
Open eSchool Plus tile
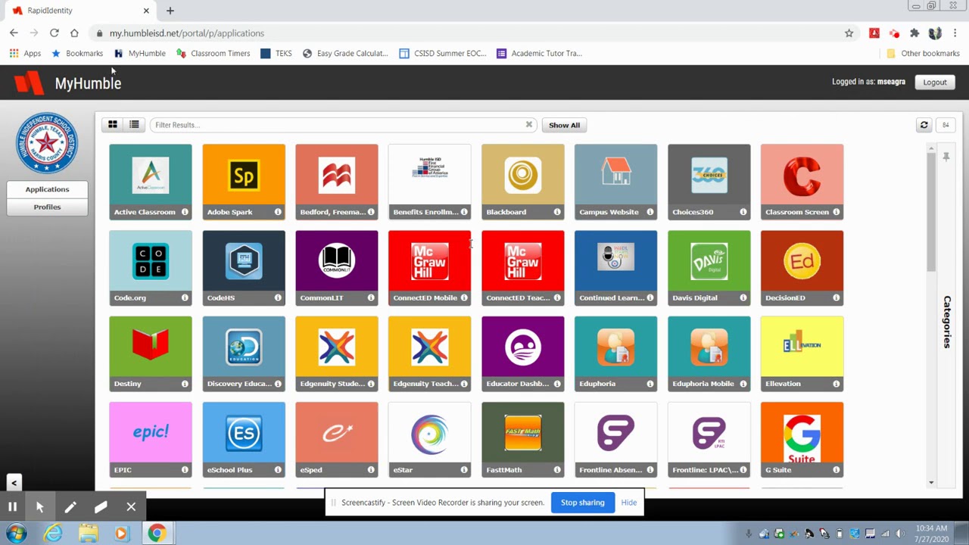(244, 439)
